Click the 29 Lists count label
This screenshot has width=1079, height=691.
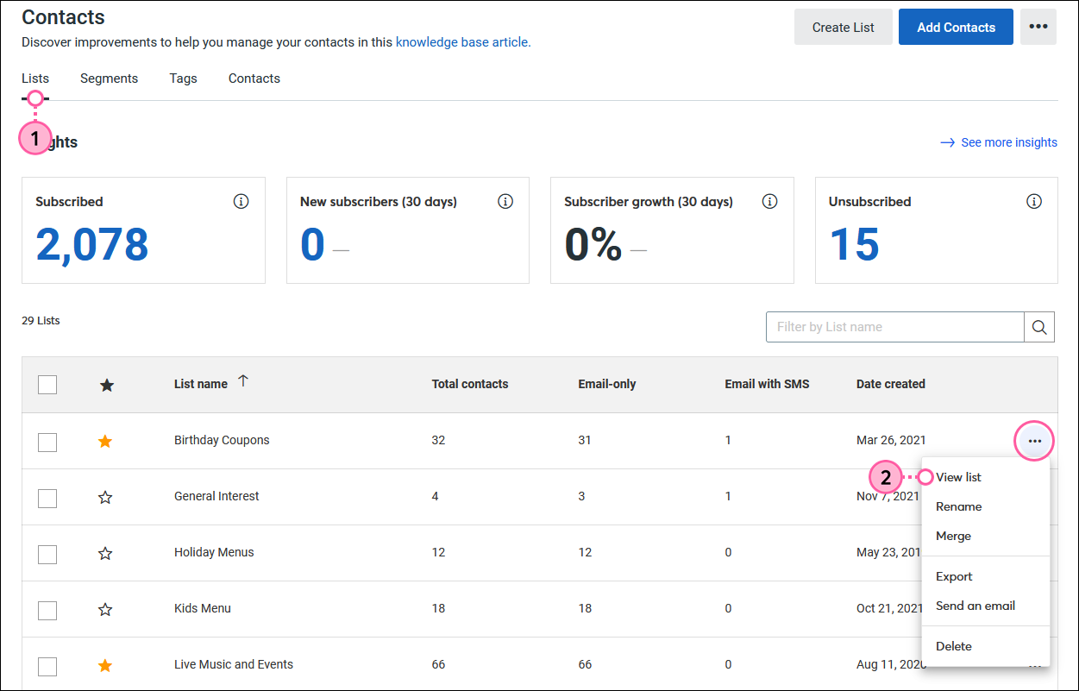tap(41, 320)
